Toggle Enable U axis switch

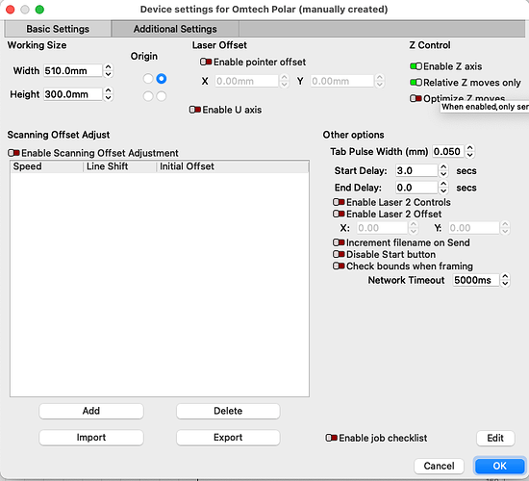pyautogui.click(x=194, y=110)
